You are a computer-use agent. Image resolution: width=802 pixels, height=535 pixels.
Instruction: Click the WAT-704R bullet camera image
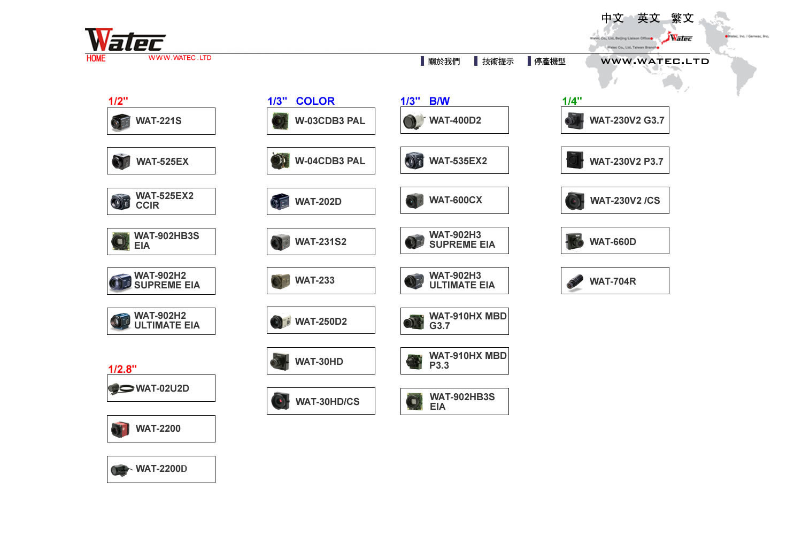[575, 281]
